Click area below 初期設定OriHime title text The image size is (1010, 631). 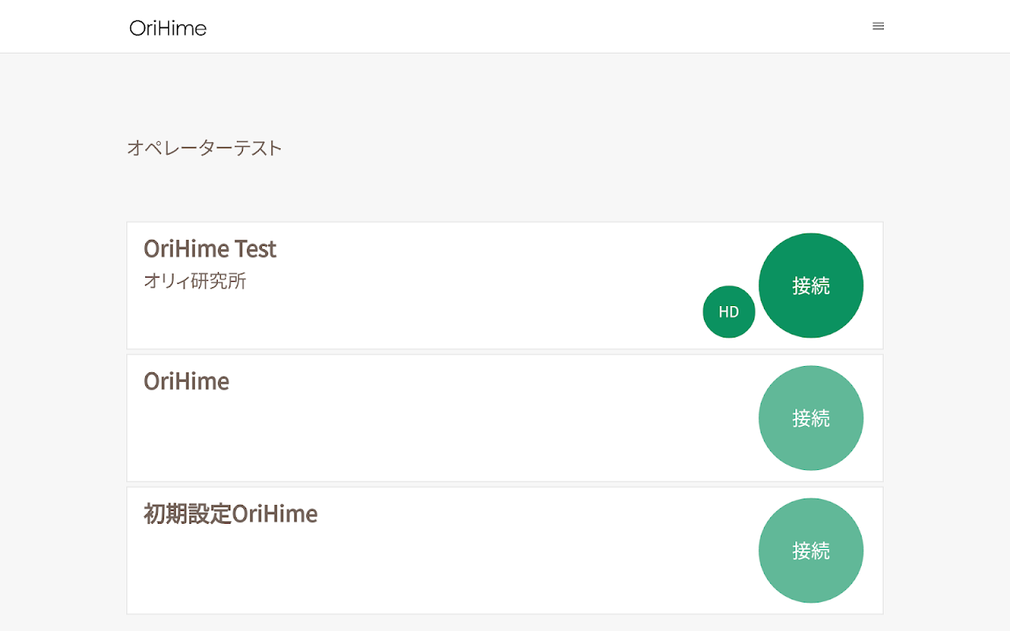[x=230, y=568]
